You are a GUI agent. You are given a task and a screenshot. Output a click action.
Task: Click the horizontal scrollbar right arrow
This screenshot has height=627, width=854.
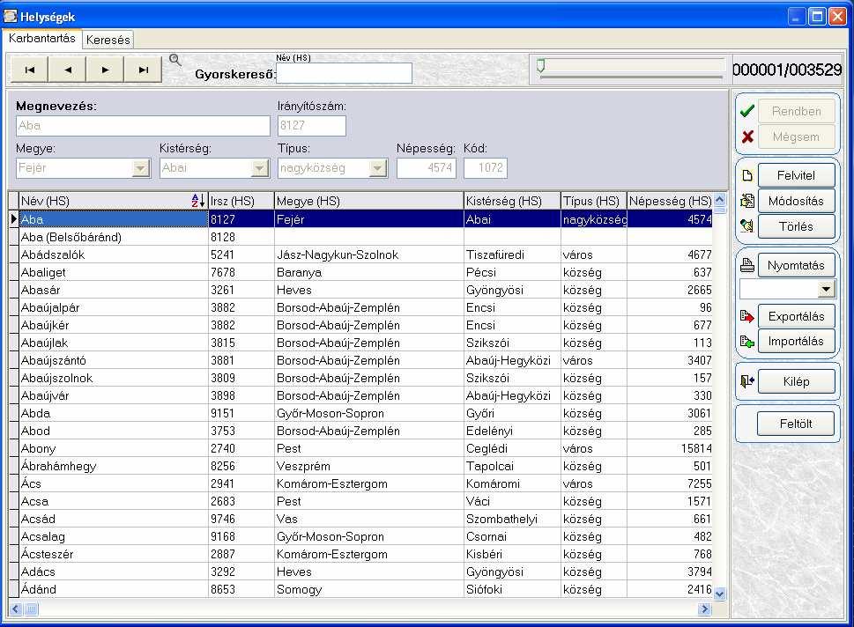pos(705,609)
